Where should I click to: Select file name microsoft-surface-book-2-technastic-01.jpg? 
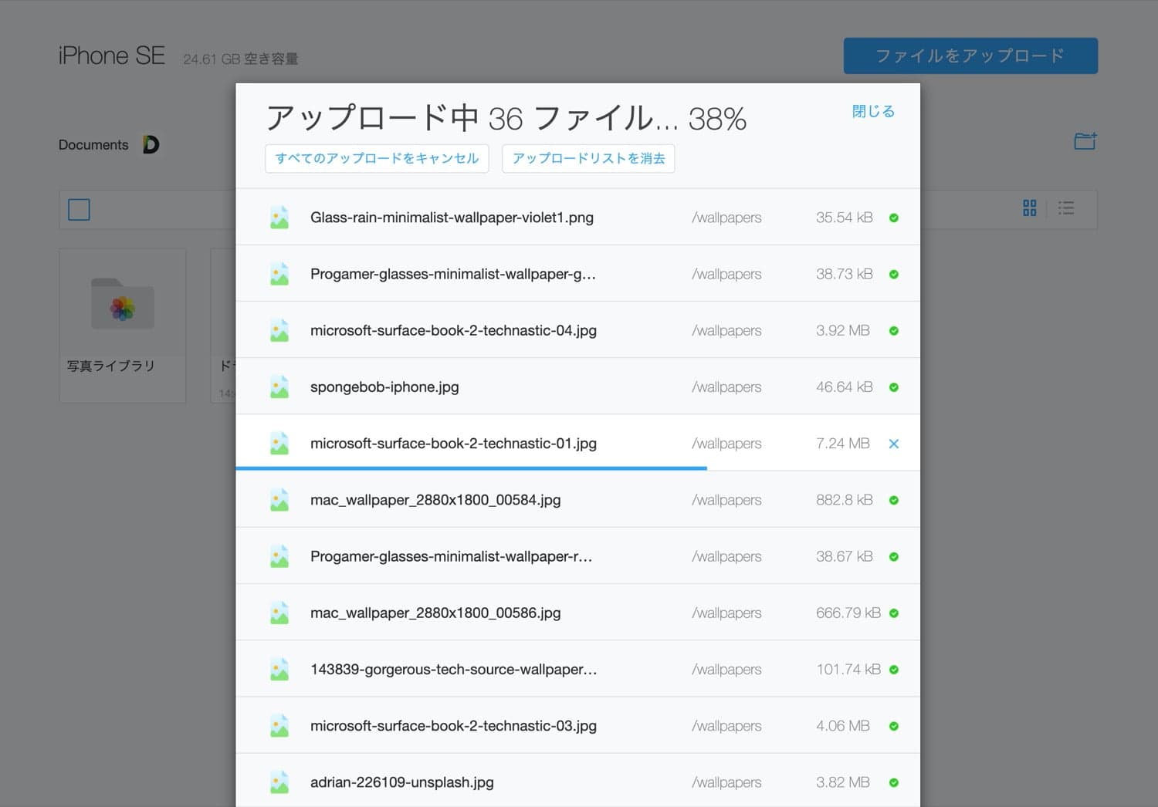coord(453,444)
